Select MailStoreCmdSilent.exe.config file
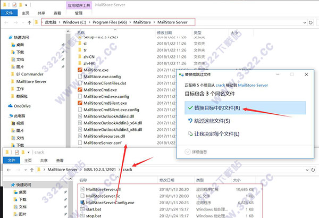 coord(111,110)
